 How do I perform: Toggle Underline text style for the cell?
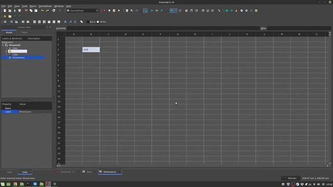tap(75, 22)
